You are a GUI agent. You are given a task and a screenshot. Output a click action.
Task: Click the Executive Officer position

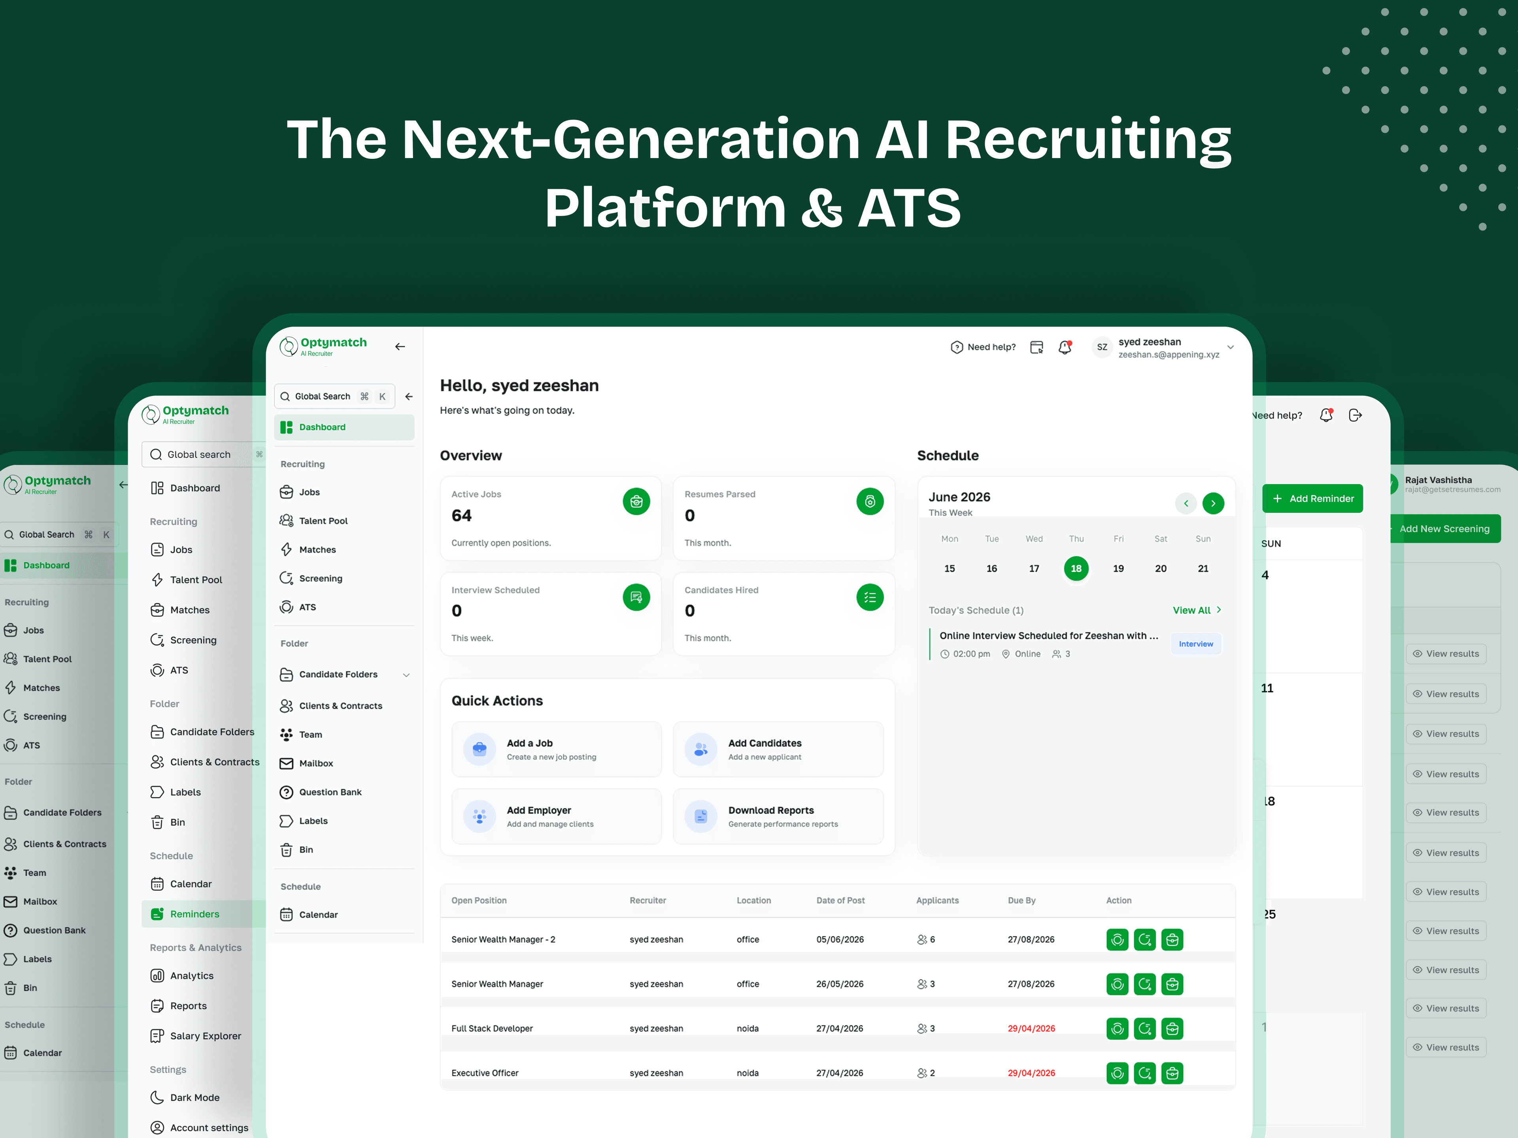click(485, 1074)
